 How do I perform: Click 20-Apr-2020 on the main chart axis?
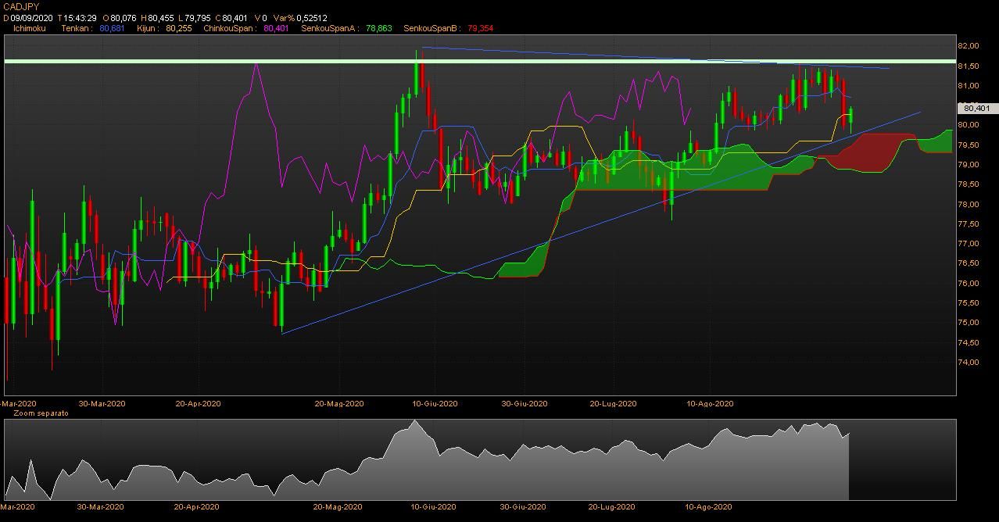198,404
